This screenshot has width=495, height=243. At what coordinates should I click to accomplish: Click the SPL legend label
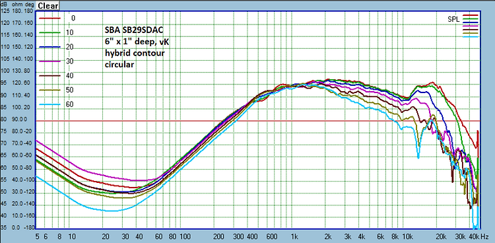(x=453, y=19)
